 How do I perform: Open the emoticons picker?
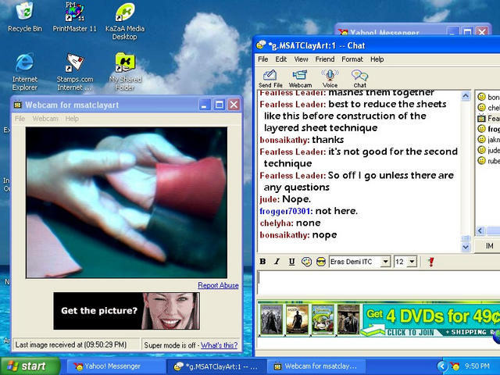pos(321,262)
